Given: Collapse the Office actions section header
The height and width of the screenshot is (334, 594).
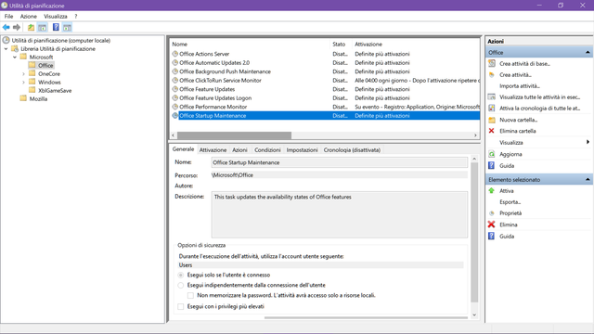Looking at the screenshot, I should pos(588,52).
